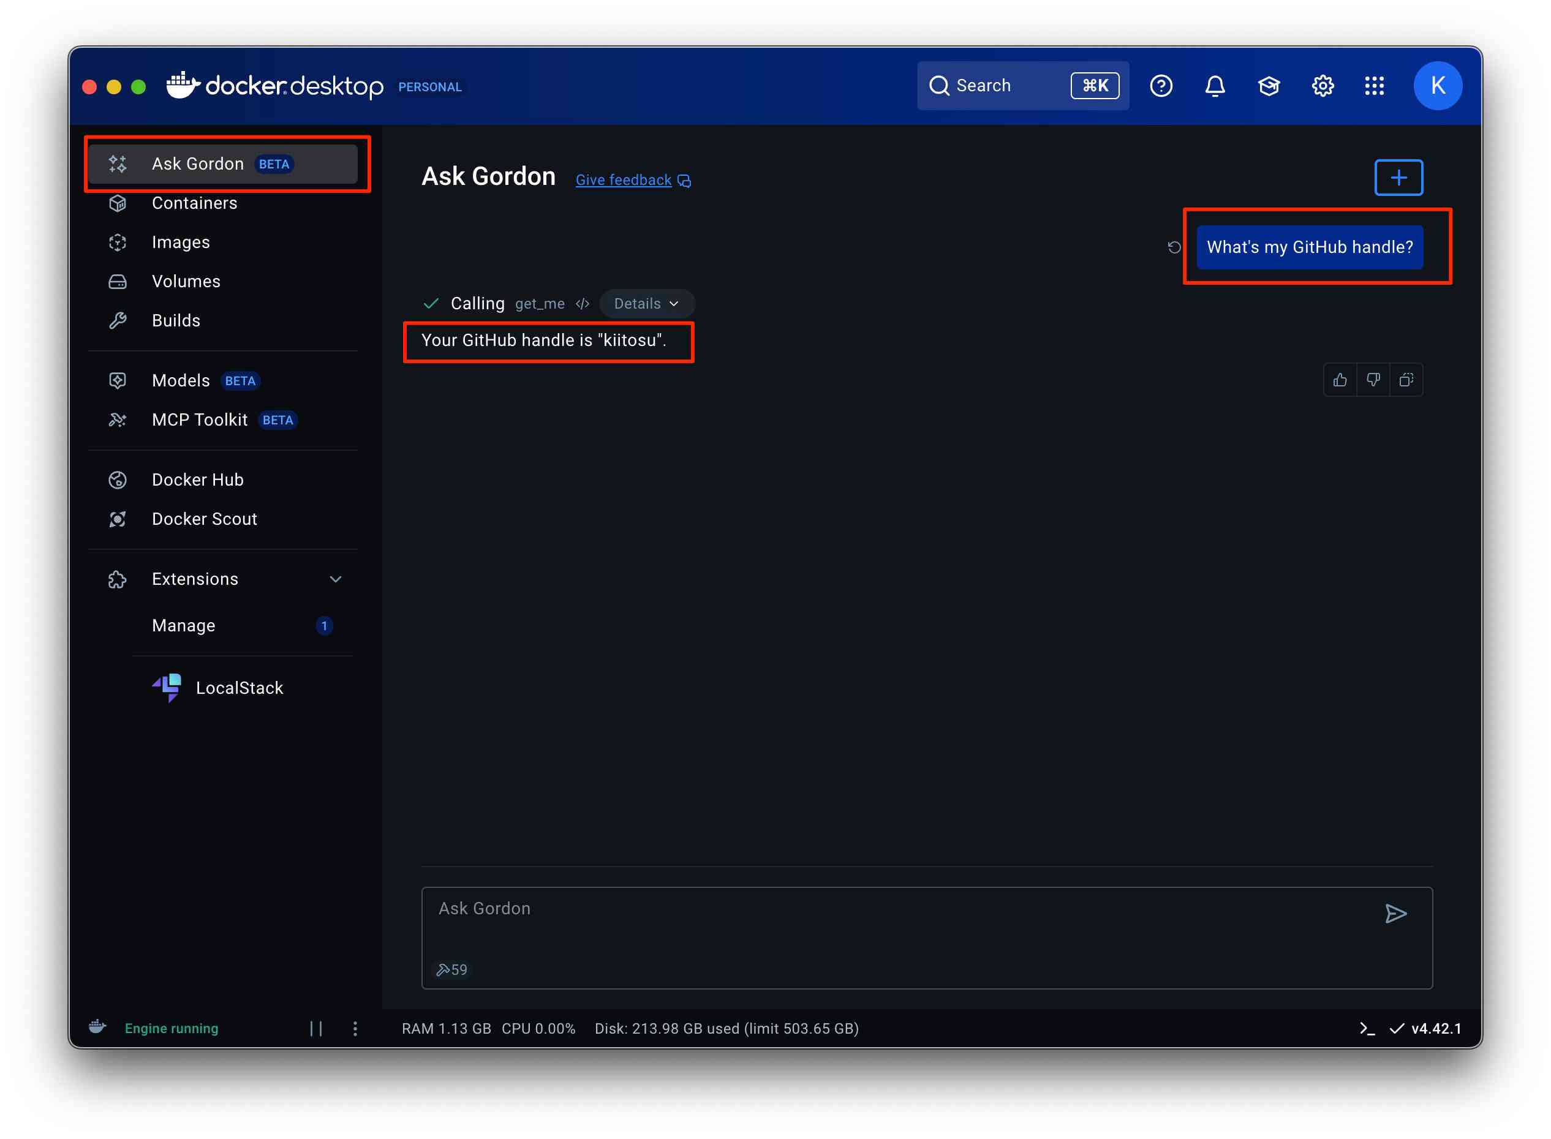Viewport: 1551px width, 1139px height.
Task: Start a new chat with plus button
Action: tap(1398, 178)
